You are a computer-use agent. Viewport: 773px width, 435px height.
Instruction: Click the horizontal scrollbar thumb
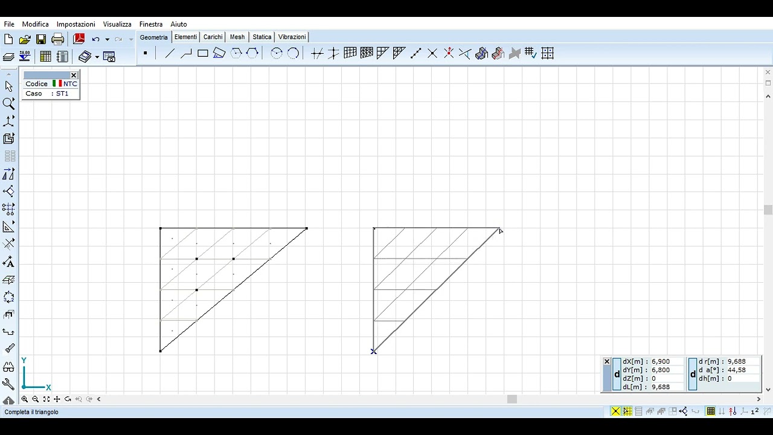512,399
